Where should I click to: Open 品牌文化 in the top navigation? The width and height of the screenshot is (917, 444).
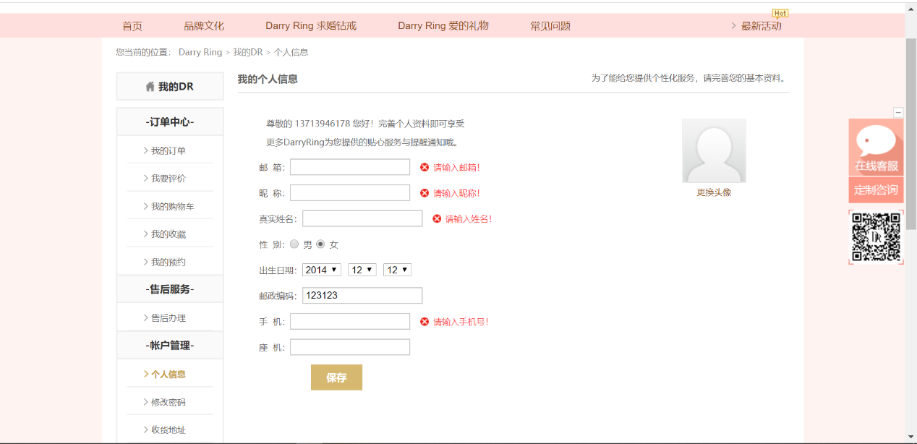tap(204, 26)
